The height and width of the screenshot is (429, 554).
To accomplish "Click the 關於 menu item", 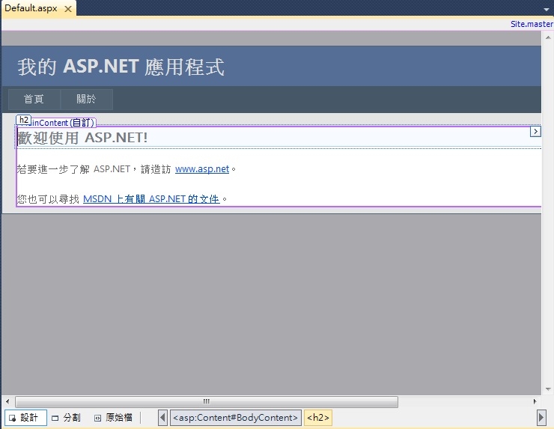I will [87, 100].
